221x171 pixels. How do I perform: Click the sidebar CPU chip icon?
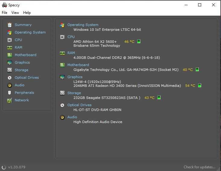click(10, 40)
